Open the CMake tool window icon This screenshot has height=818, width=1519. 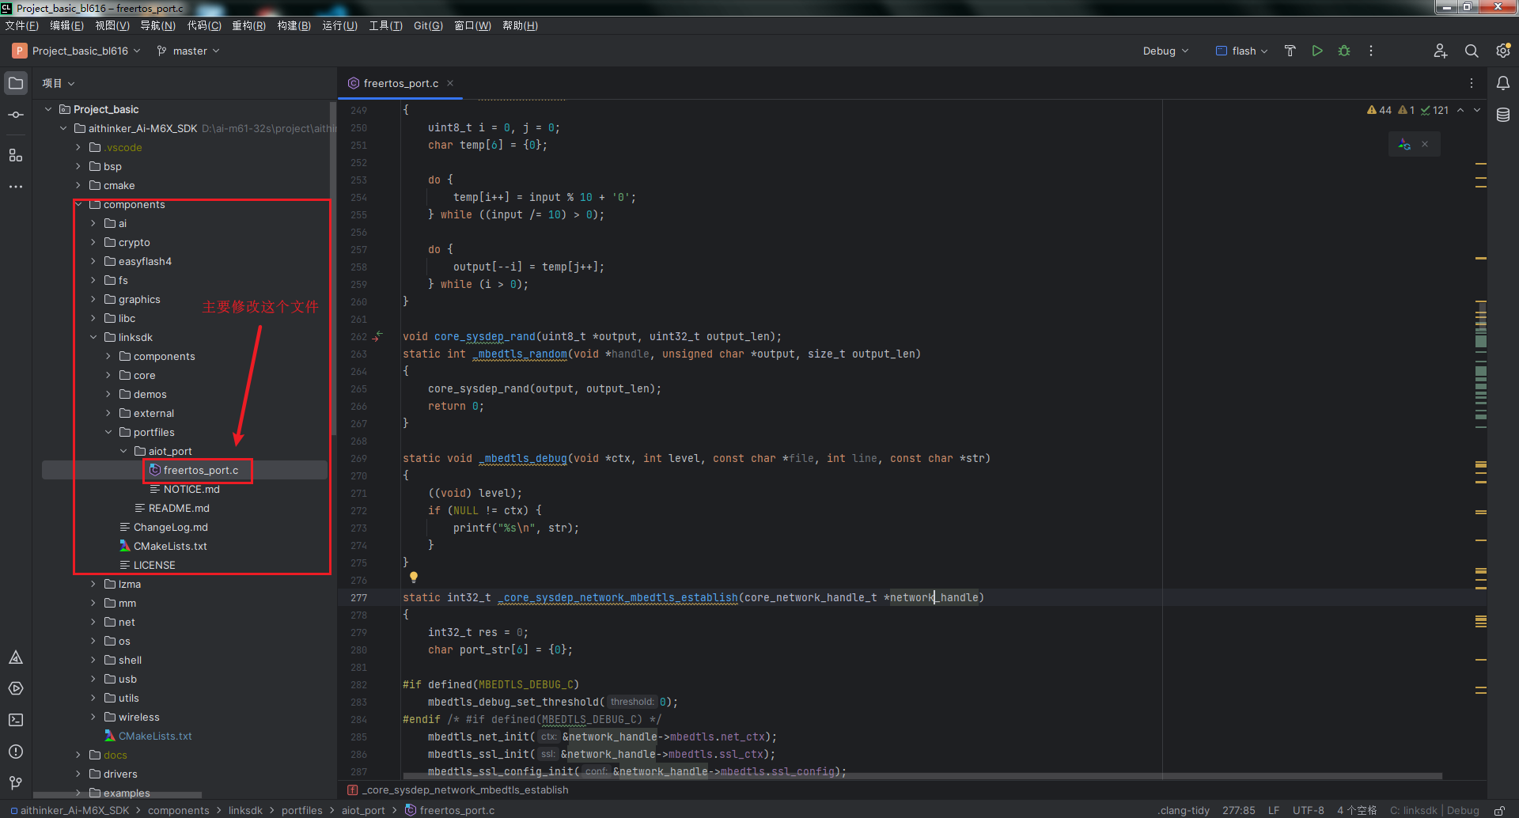click(x=16, y=657)
